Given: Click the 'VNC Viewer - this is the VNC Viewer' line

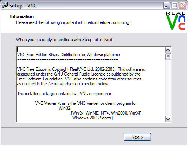Looking at the screenshot, I should tap(86, 103).
